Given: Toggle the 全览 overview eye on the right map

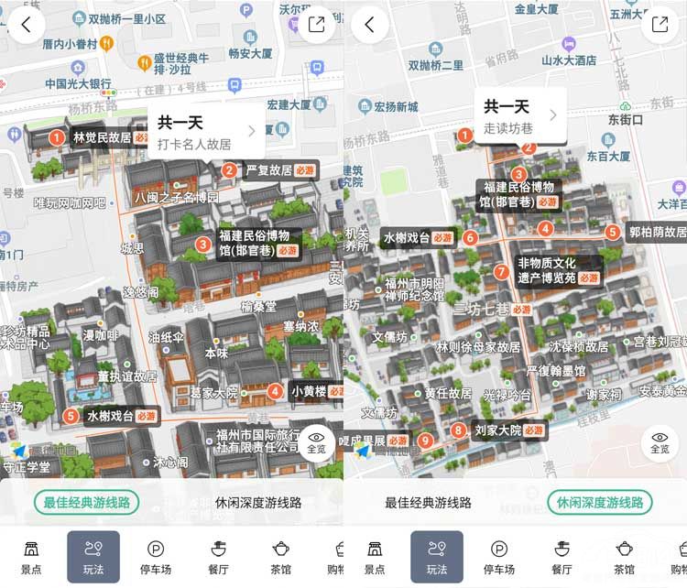Looking at the screenshot, I should [660, 442].
